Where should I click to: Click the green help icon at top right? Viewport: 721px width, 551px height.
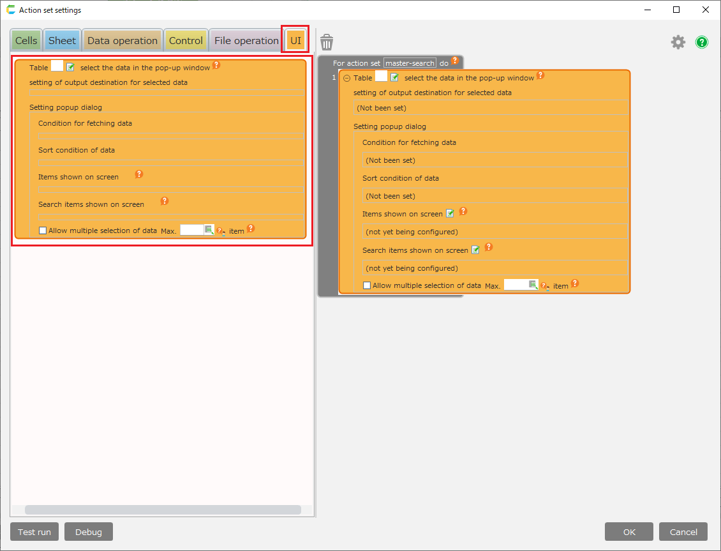pos(702,42)
